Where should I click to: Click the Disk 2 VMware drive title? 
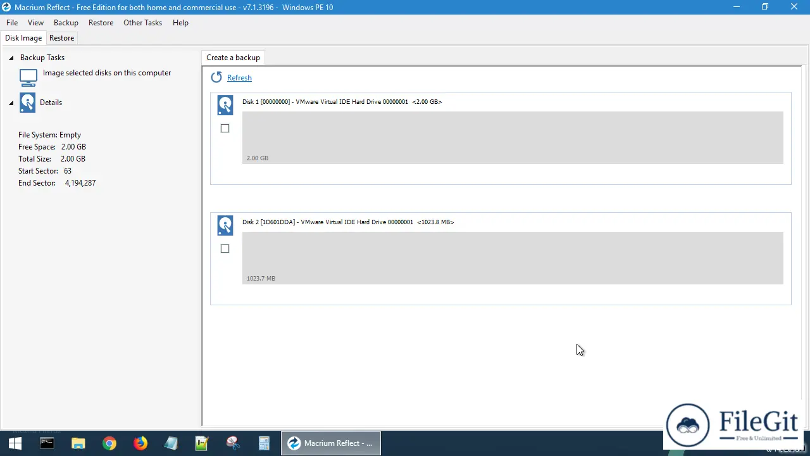click(348, 222)
